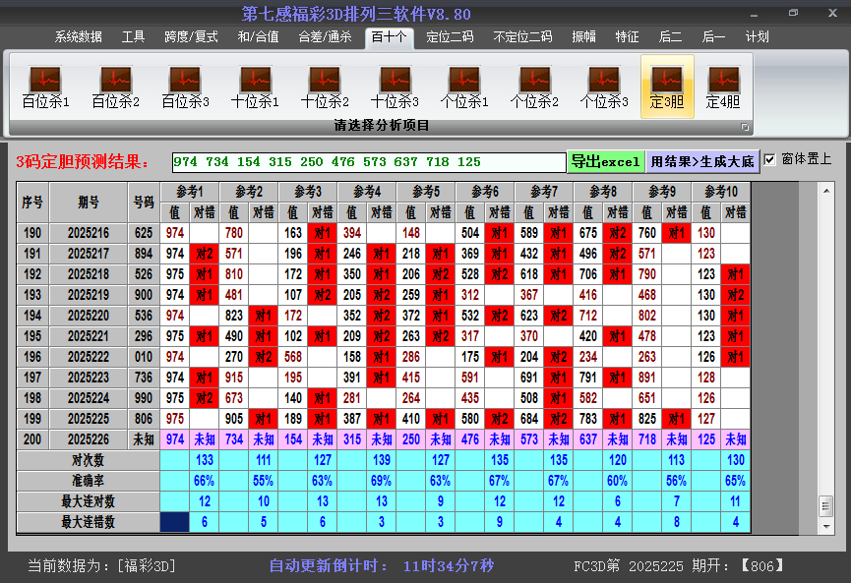Image resolution: width=851 pixels, height=583 pixels.
Task: Choose the 十位杀3 ribbon icon
Action: click(x=395, y=87)
